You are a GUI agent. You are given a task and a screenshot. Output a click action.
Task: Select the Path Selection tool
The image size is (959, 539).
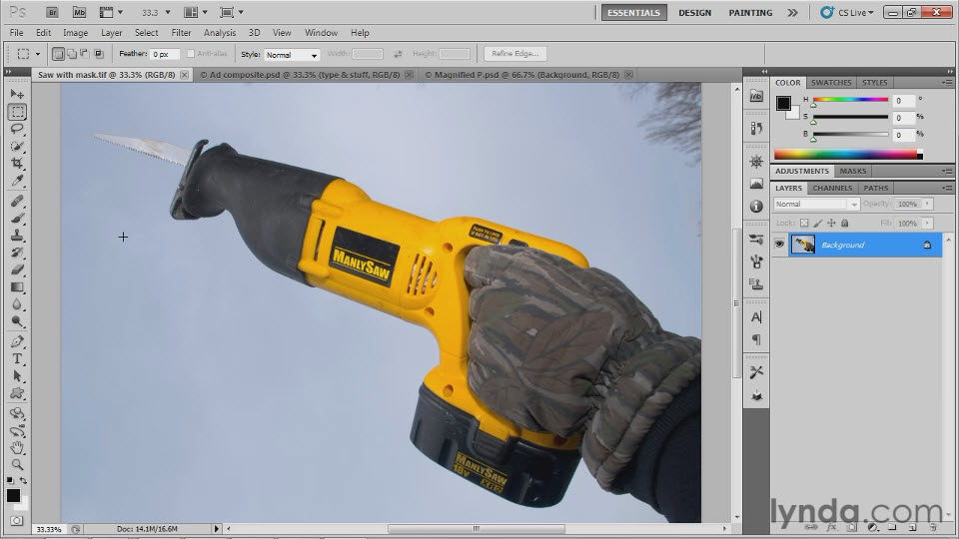tap(17, 376)
